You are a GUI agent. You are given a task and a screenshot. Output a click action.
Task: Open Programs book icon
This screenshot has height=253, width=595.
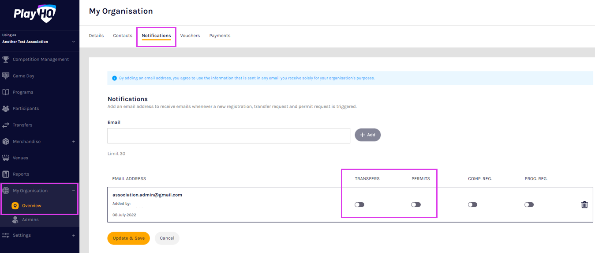(6, 92)
